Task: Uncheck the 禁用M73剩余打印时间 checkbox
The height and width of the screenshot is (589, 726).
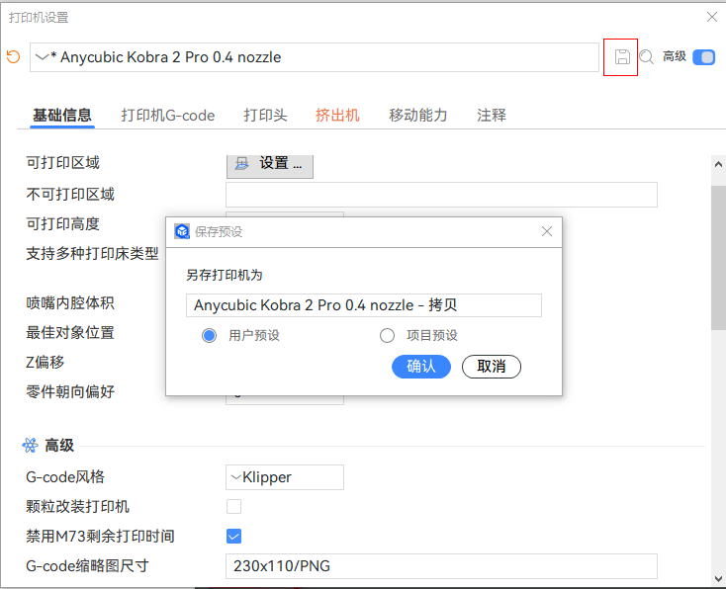Action: [x=233, y=537]
